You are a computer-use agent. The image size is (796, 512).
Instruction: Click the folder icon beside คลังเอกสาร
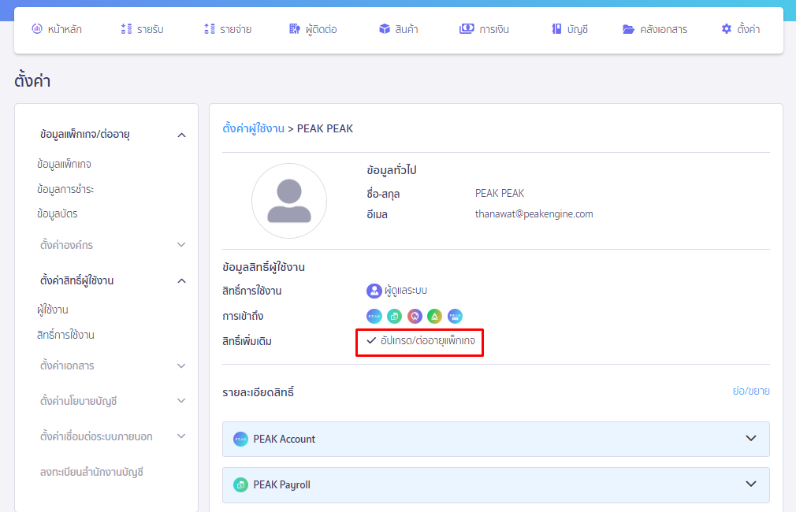628,29
